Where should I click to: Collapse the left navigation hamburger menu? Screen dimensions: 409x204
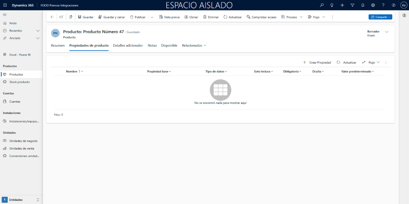click(x=5, y=15)
